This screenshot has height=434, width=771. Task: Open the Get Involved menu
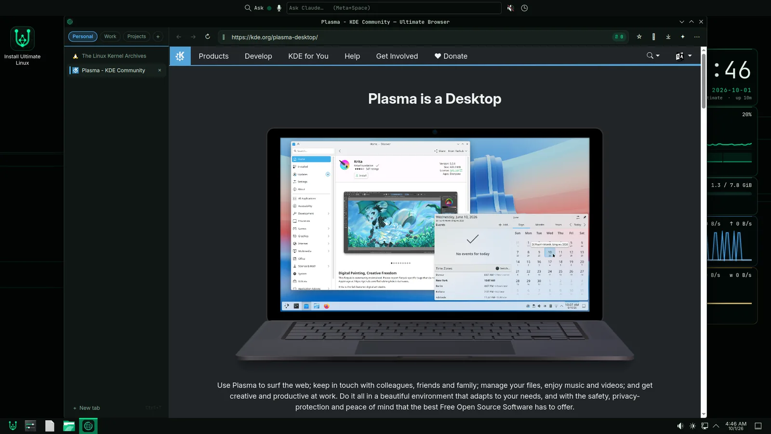[397, 56]
